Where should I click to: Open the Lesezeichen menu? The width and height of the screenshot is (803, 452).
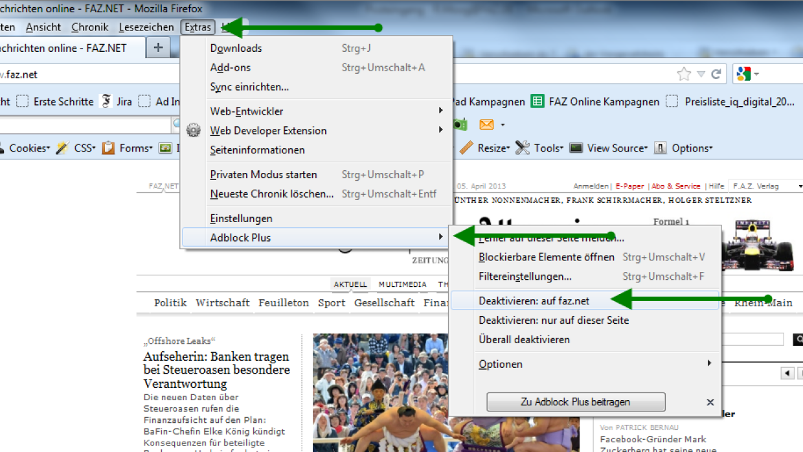pos(146,27)
